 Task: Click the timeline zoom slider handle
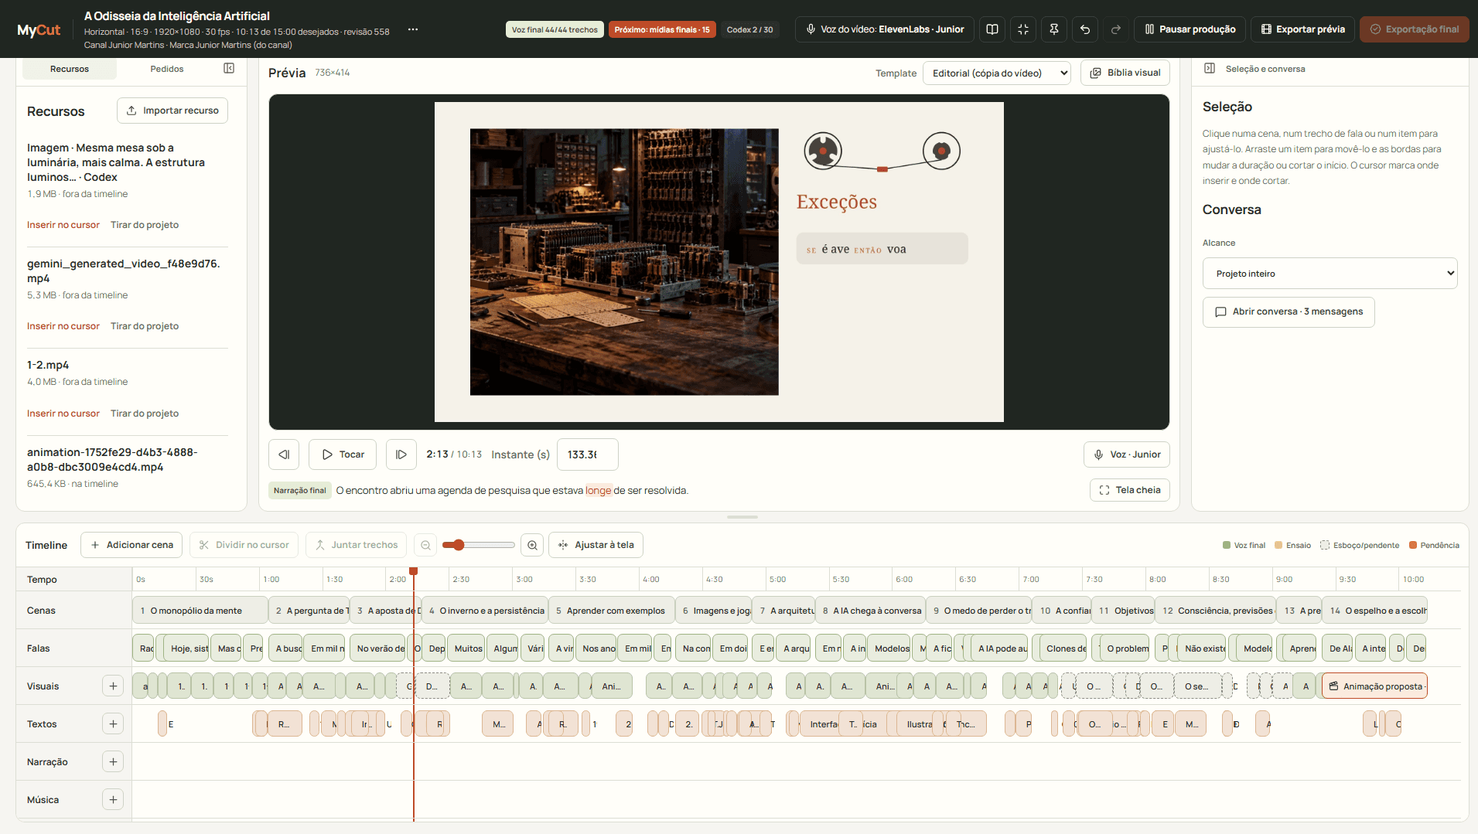click(459, 545)
